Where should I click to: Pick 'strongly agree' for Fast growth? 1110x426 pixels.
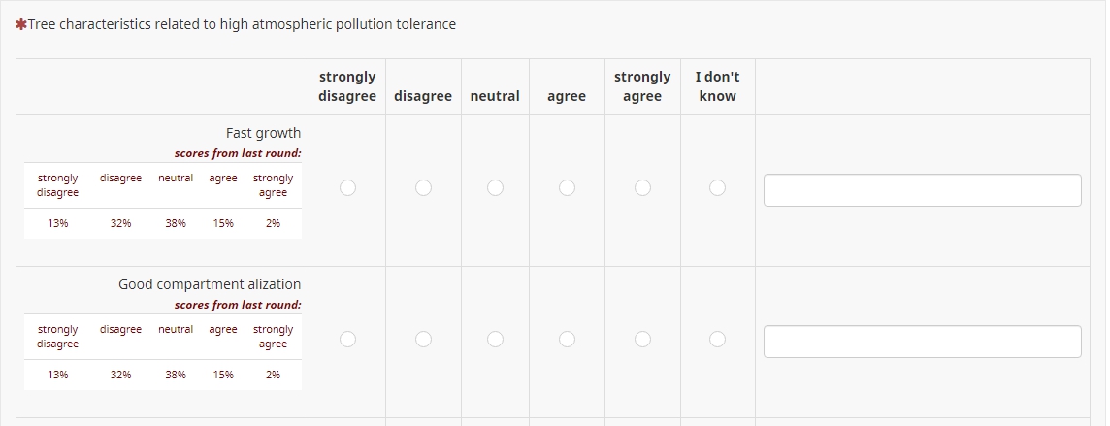642,188
